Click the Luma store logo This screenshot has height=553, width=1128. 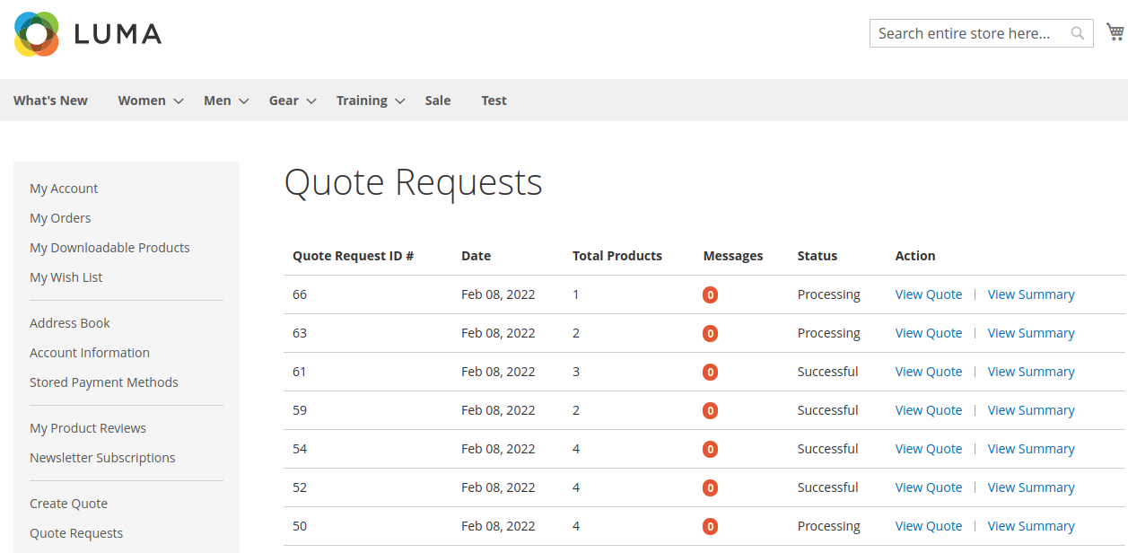[86, 33]
